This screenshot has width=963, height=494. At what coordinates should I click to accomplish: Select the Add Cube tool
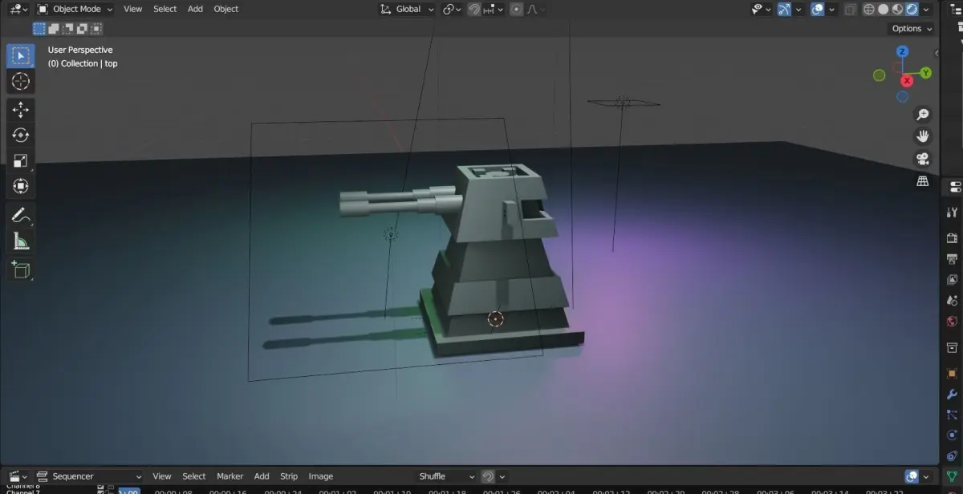tap(20, 269)
